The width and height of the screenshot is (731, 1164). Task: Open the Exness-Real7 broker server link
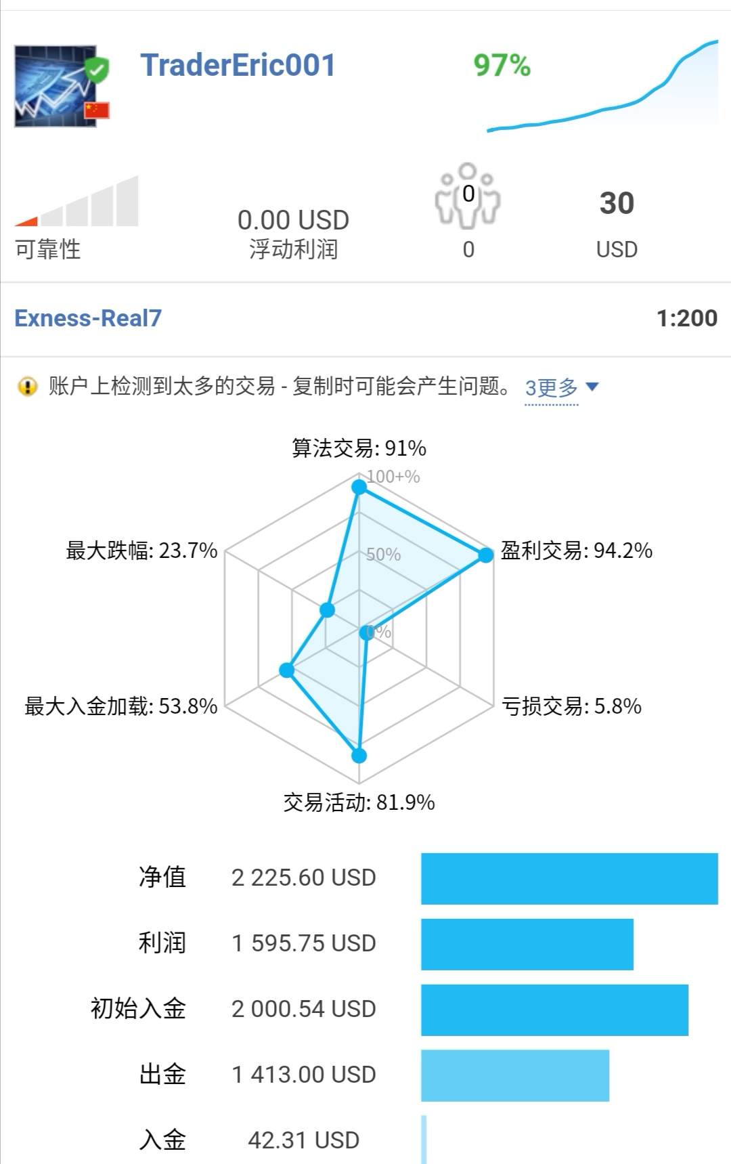pyautogui.click(x=88, y=318)
